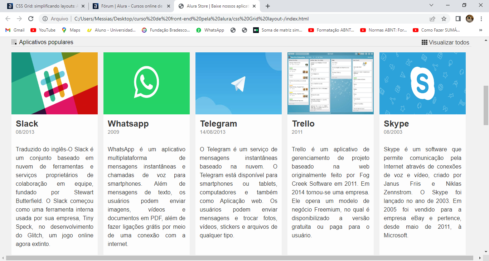Screen dimensions: 489x261
Task: Open the WhatsApp bookmark
Action: [x=210, y=30]
